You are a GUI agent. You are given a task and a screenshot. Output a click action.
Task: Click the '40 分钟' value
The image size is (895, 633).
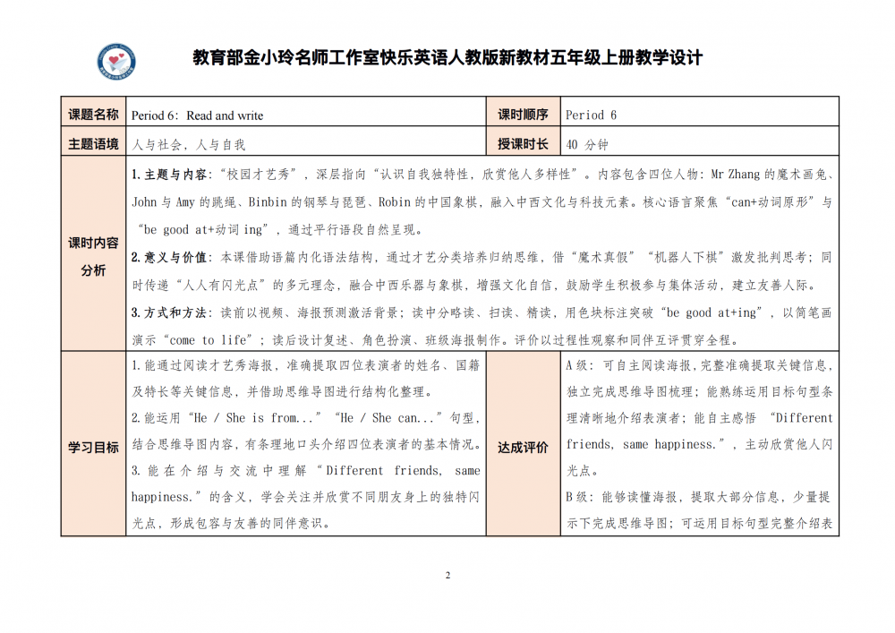[x=587, y=145]
